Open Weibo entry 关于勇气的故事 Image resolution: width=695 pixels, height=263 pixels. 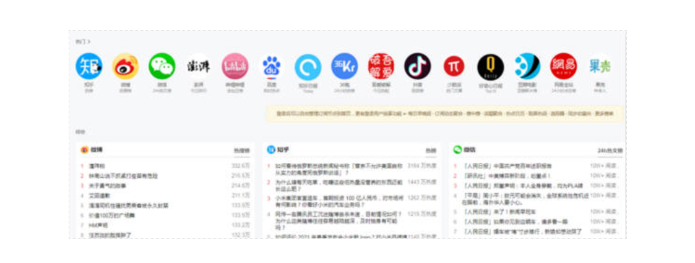click(107, 186)
